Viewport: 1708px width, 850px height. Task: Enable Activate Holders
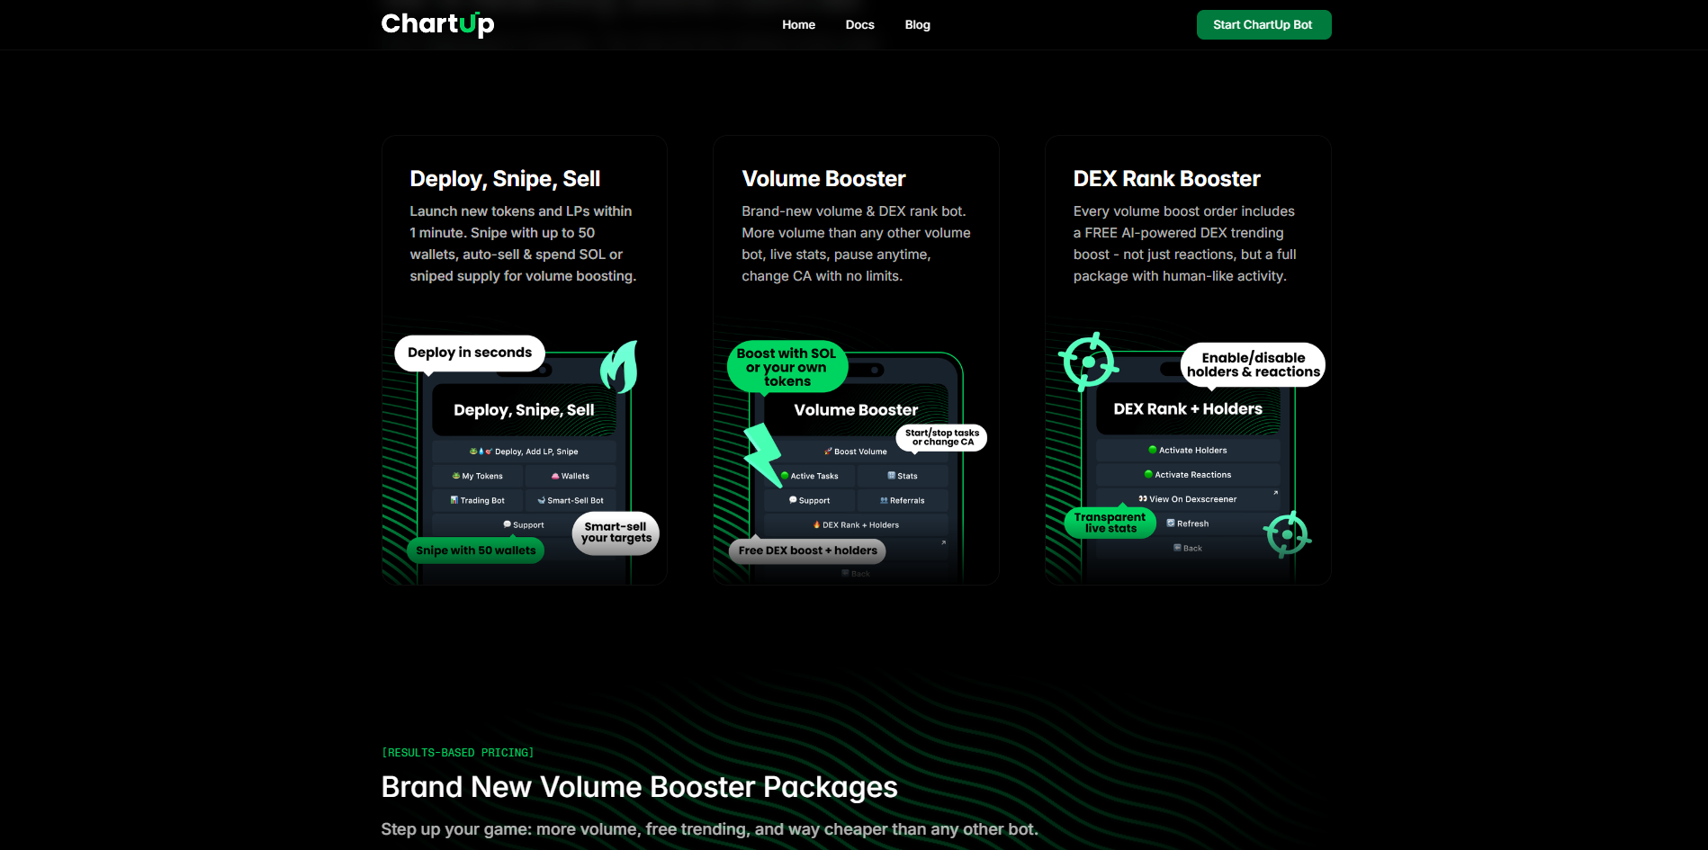(x=1187, y=449)
